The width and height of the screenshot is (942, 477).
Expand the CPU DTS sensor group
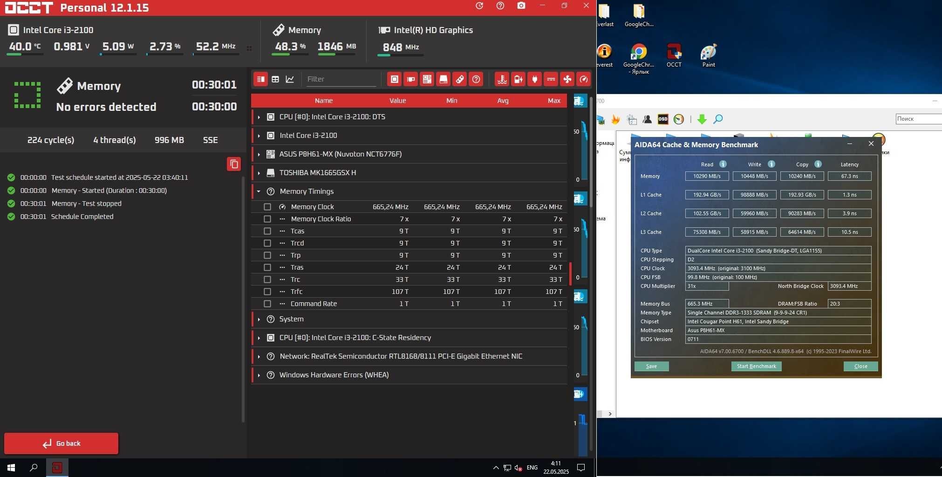(x=259, y=117)
